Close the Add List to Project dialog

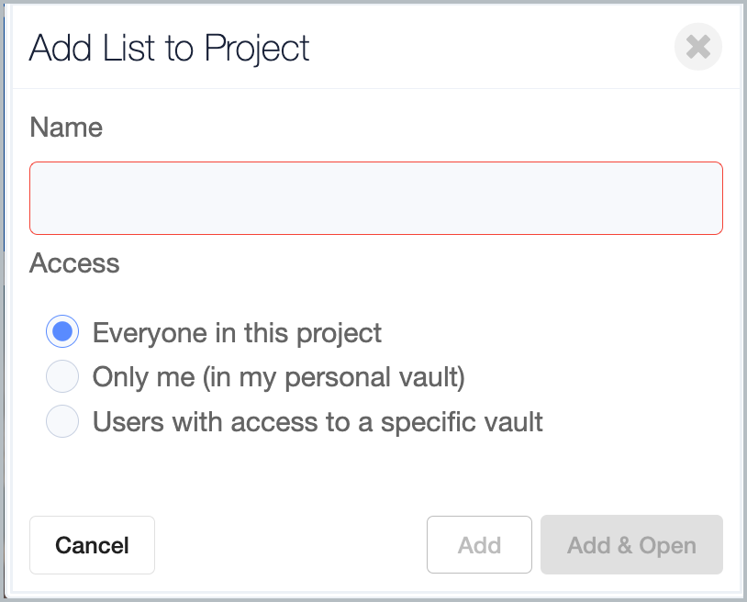tap(698, 47)
